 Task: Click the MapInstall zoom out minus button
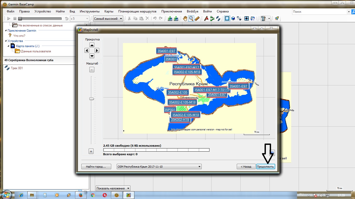point(92,70)
